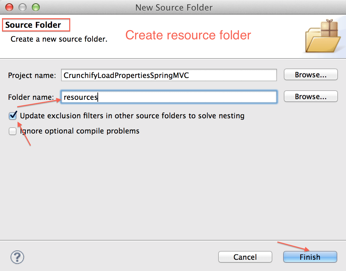Click the question mark help icon

pyautogui.click(x=17, y=257)
